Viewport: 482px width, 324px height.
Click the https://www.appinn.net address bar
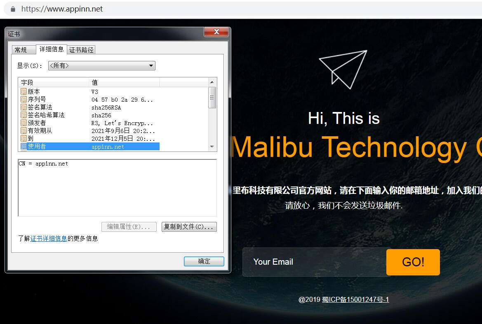pyautogui.click(x=62, y=9)
